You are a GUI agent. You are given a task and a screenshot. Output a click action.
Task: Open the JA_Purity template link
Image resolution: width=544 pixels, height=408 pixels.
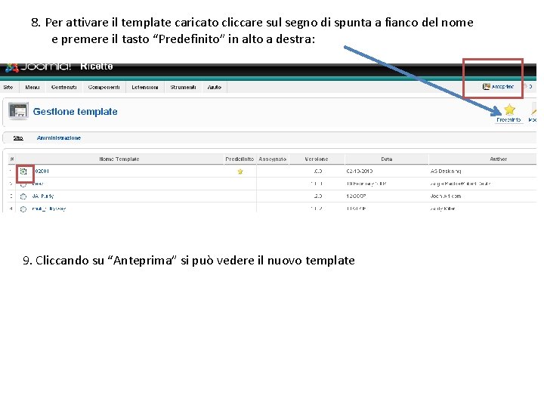(x=43, y=196)
